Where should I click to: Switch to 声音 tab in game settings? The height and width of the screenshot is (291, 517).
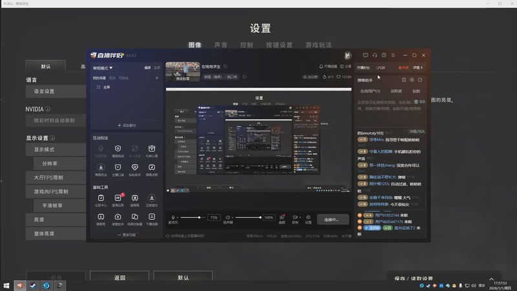(220, 45)
